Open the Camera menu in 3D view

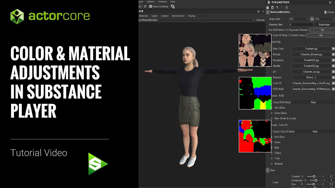point(165,16)
